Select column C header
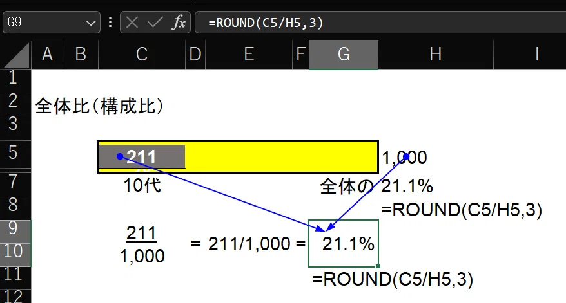Screen dimensions: 566x303 click(x=142, y=55)
